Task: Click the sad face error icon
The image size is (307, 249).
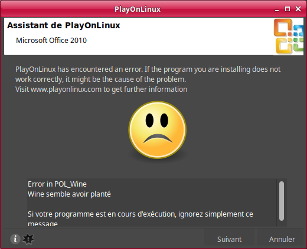Action: (158, 130)
